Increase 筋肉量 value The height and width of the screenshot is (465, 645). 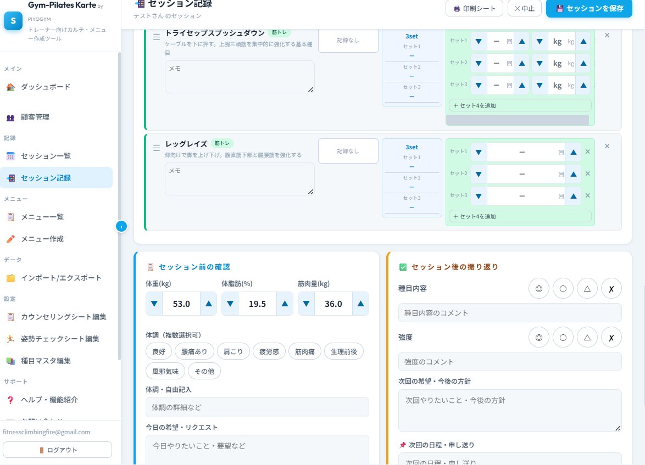[361, 304]
